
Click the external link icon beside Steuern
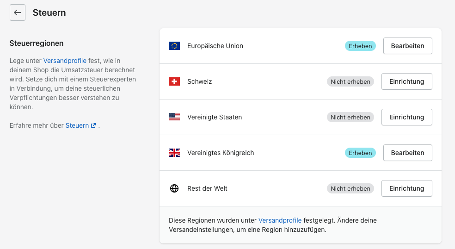click(93, 125)
